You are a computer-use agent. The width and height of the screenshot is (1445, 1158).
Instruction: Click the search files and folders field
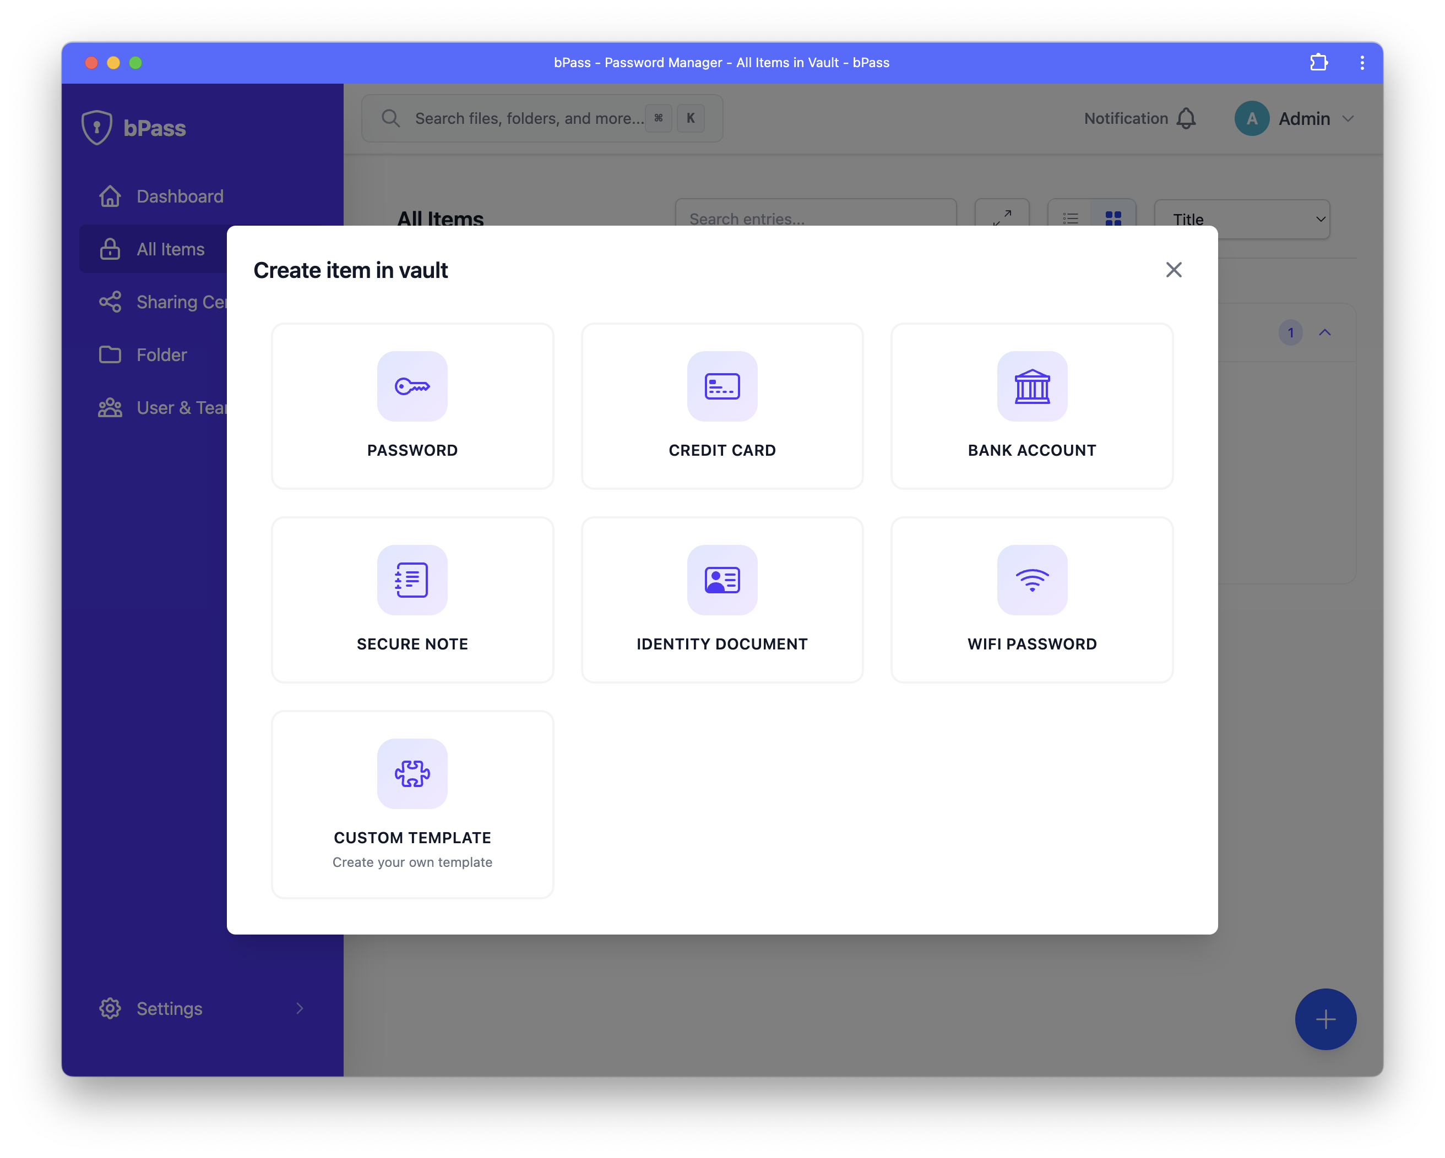pyautogui.click(x=529, y=118)
